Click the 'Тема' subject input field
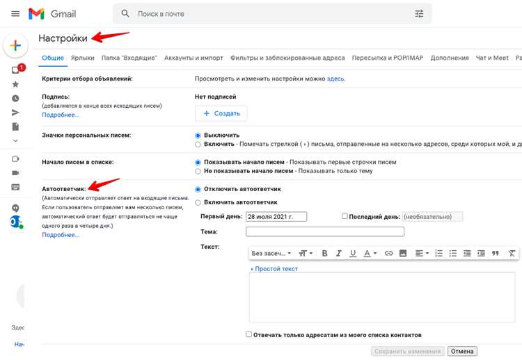Image resolution: width=522 pixels, height=360 pixels. tap(325, 231)
